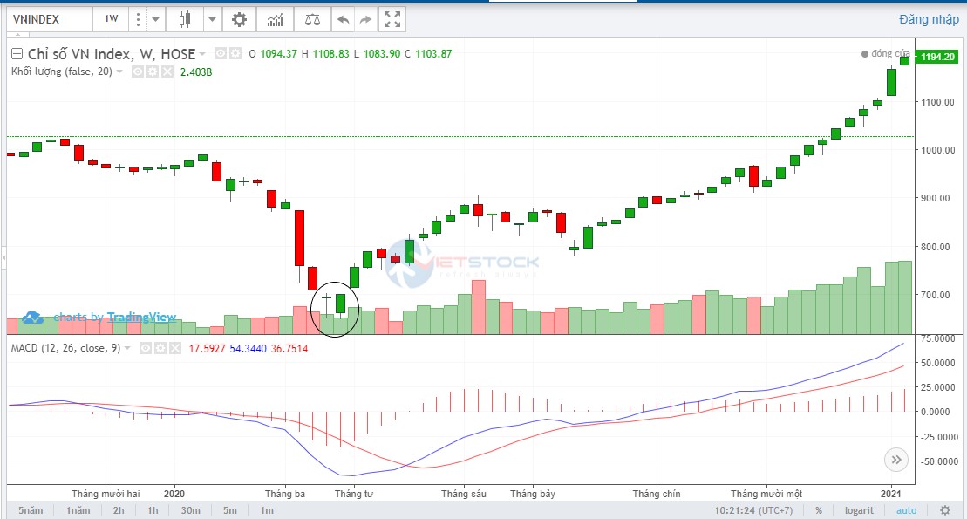Toggle the auto scale option
The image size is (967, 519).
point(906,510)
